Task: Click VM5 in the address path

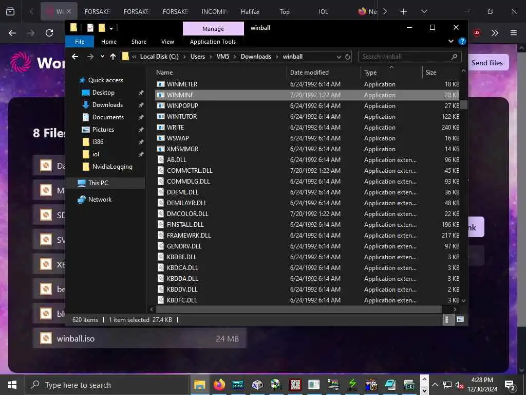Action: pyautogui.click(x=223, y=57)
